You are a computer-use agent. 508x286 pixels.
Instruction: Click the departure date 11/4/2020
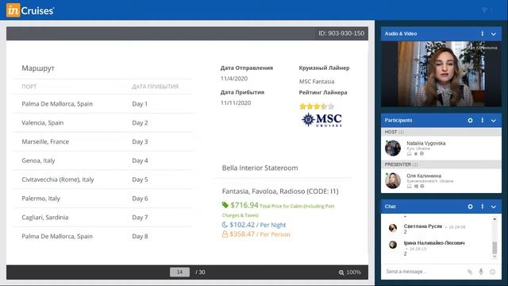click(234, 79)
